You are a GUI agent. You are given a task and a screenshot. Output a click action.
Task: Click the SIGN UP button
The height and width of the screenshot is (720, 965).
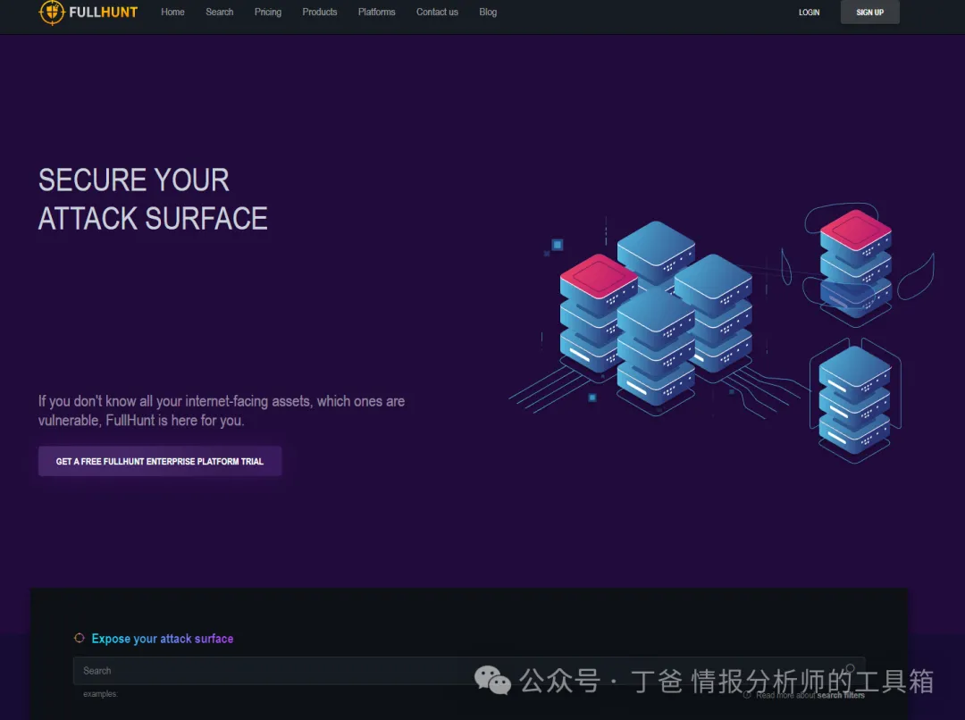click(869, 13)
